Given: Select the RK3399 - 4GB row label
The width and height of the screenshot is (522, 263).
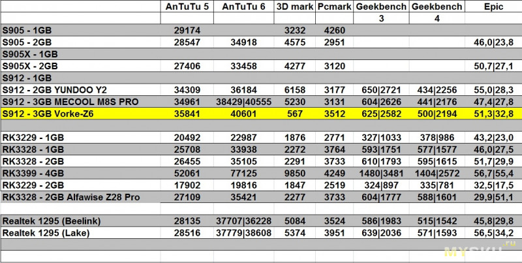Looking at the screenshot, I should tap(33, 174).
